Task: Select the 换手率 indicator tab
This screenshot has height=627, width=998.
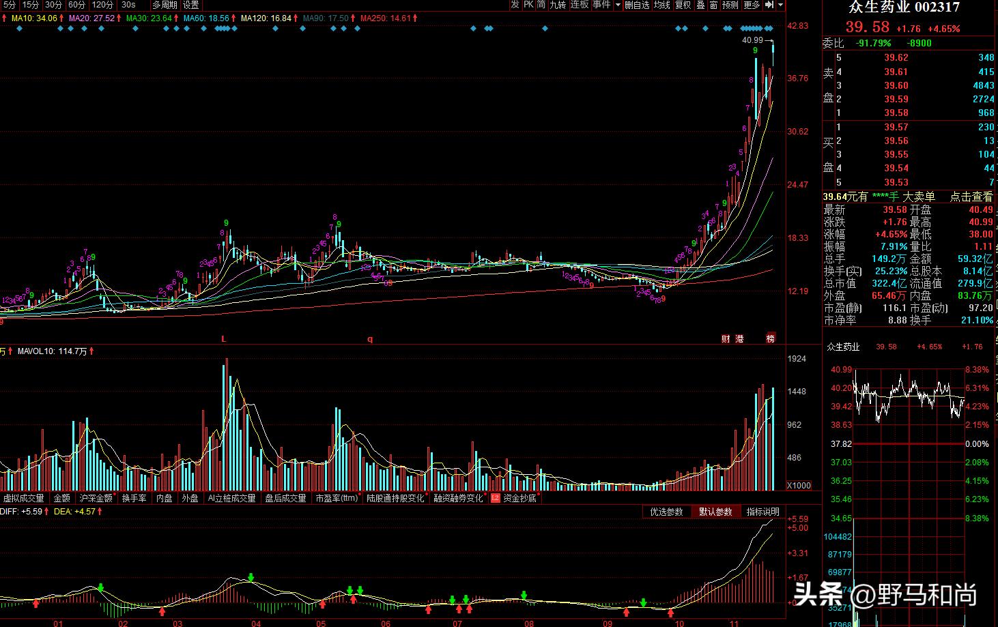Action: click(x=134, y=498)
